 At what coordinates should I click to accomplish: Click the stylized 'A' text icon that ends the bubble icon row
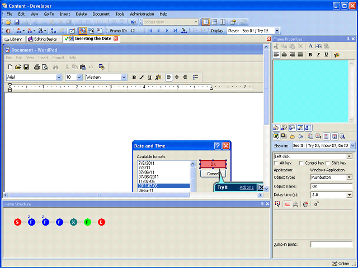[x=342, y=136]
